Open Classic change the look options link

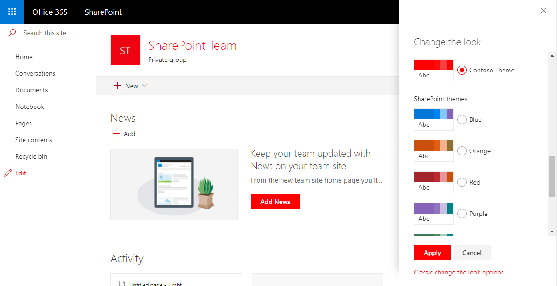[459, 272]
